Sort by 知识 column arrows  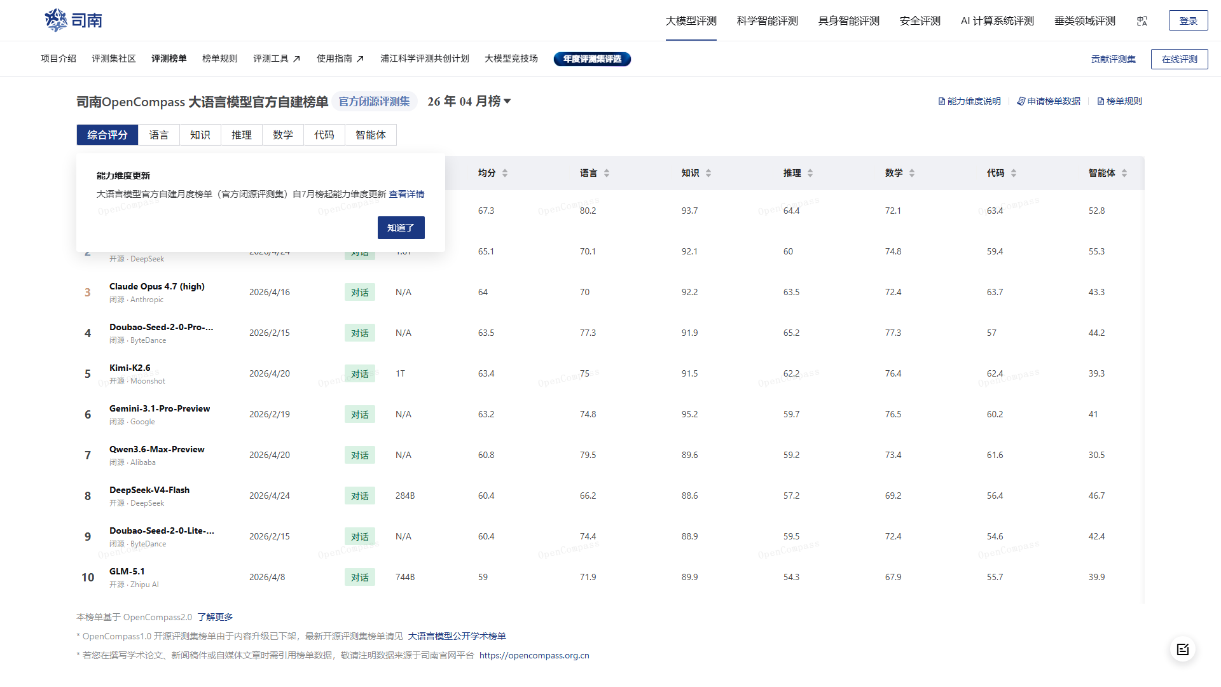click(708, 173)
